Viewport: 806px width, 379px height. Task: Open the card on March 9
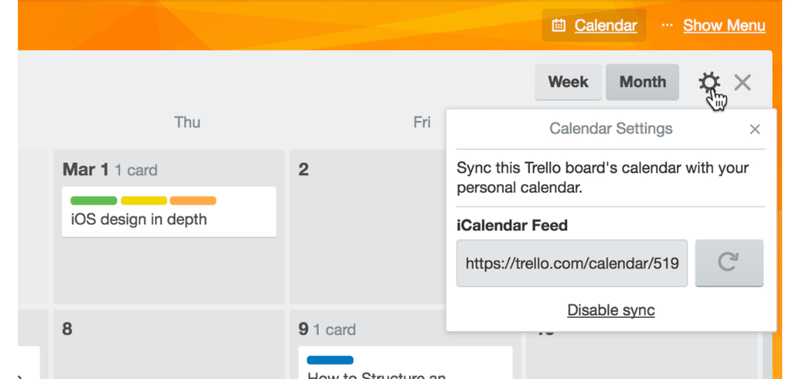405,363
